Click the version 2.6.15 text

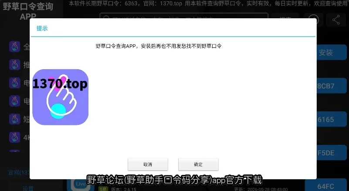click(x=124, y=189)
